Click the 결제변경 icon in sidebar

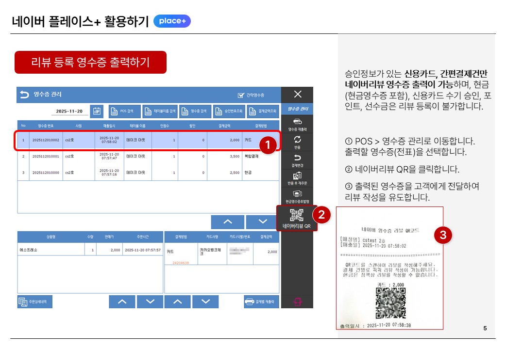[x=298, y=158]
